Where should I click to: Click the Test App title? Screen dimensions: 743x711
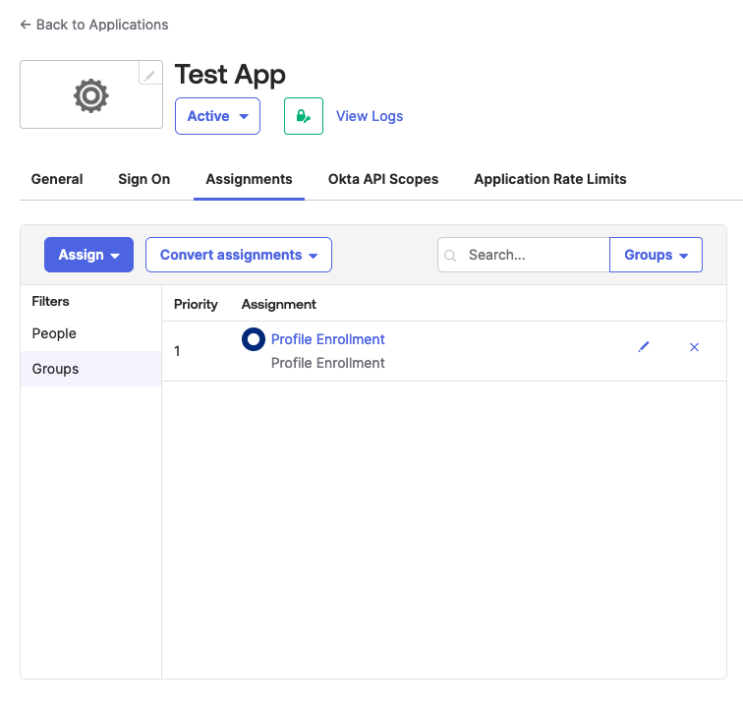coord(230,75)
